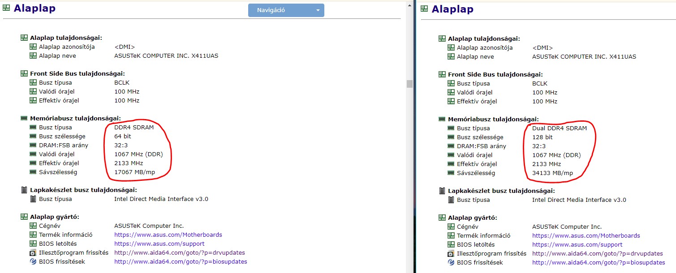The width and height of the screenshot is (676, 273).
Task: Click 'Alaplap gyártó:' heading in right report
Action: (473, 218)
